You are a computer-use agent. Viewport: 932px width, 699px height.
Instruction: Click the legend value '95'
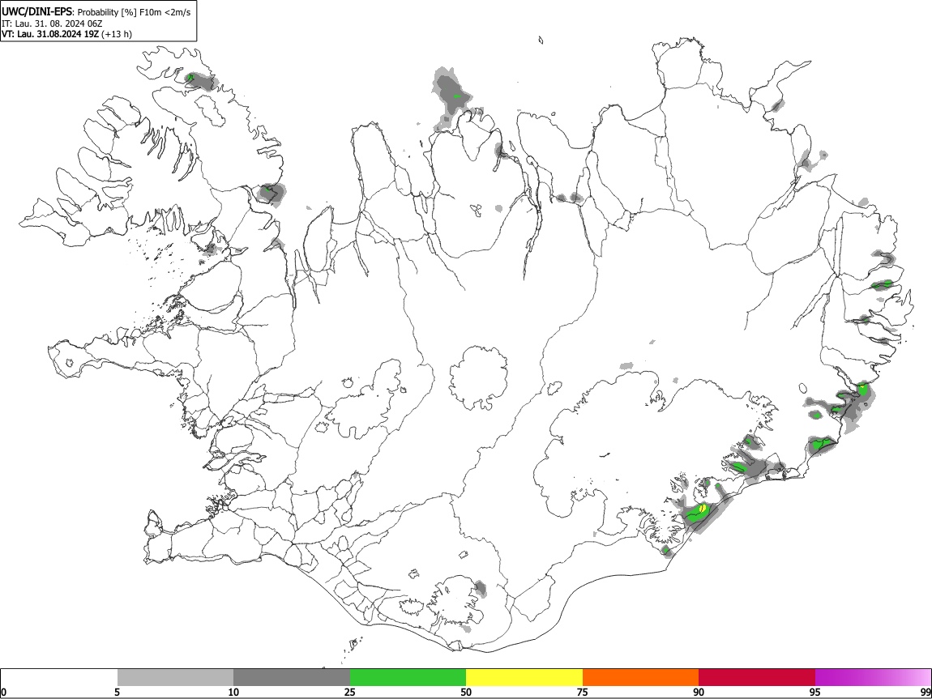[815, 693]
